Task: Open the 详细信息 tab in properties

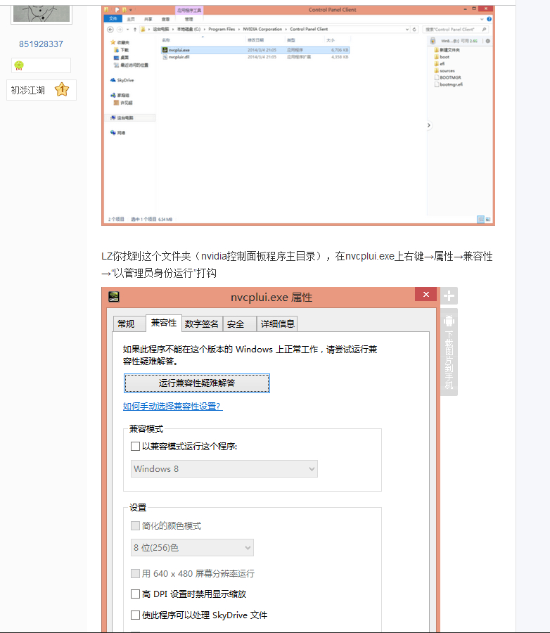Action: pos(277,324)
